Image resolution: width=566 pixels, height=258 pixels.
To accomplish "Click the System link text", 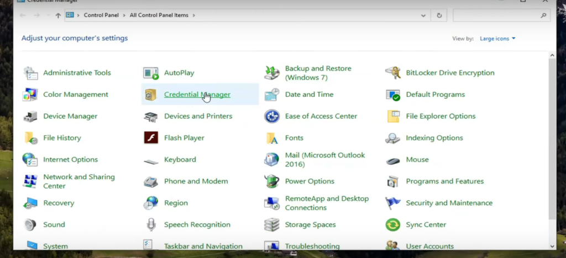I will click(x=56, y=246).
